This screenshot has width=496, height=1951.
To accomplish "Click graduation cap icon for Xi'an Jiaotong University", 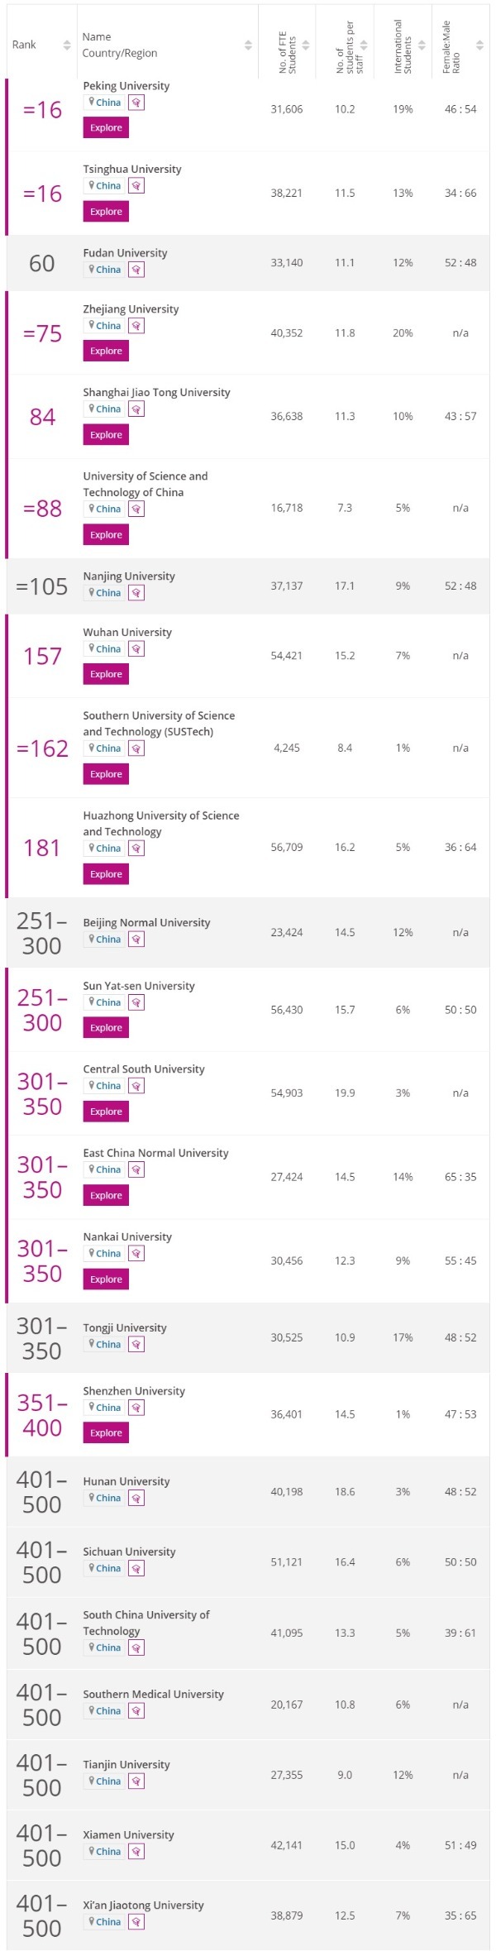I will [x=136, y=1922].
